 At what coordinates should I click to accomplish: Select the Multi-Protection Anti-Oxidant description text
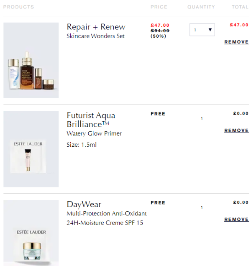click(x=107, y=214)
